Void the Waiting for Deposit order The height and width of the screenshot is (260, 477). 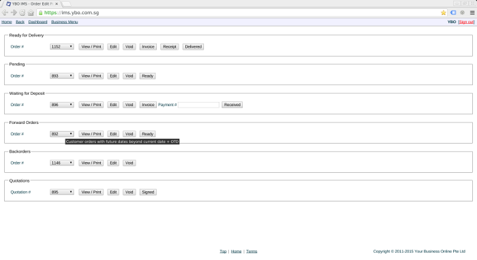point(129,105)
